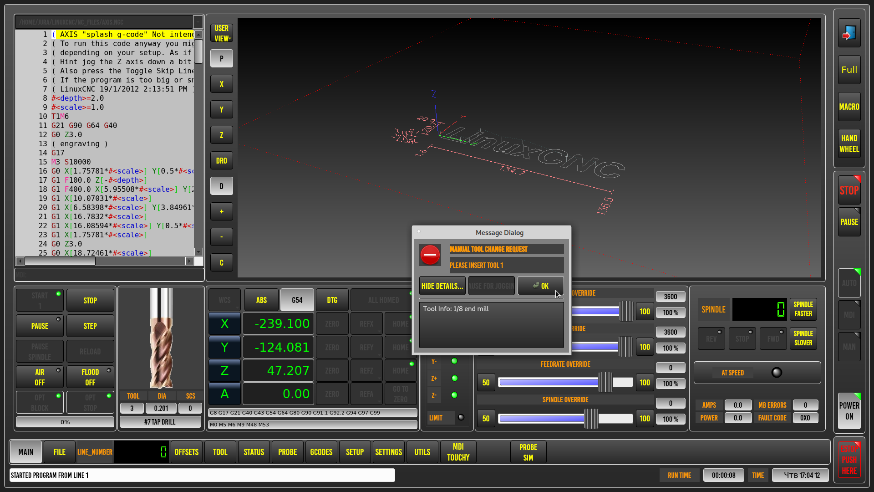Open the SETTINGS tab

389,452
